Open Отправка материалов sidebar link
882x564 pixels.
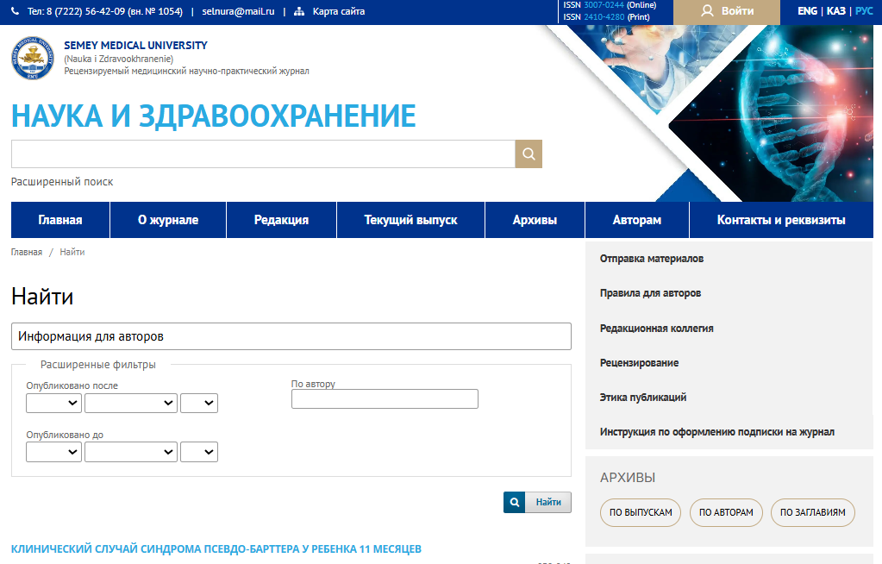pos(652,259)
